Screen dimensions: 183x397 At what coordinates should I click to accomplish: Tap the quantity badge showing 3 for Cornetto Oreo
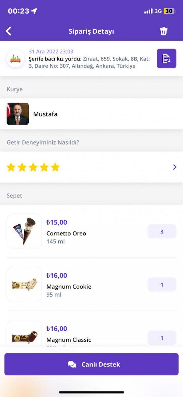click(162, 231)
